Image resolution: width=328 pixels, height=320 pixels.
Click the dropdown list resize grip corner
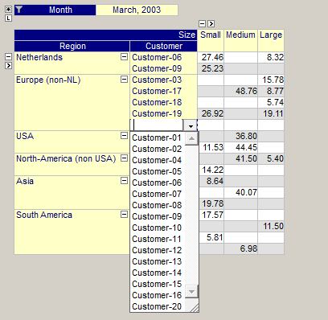pyautogui.click(x=194, y=307)
